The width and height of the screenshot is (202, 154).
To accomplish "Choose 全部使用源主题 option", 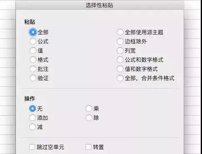I will pyautogui.click(x=120, y=32).
